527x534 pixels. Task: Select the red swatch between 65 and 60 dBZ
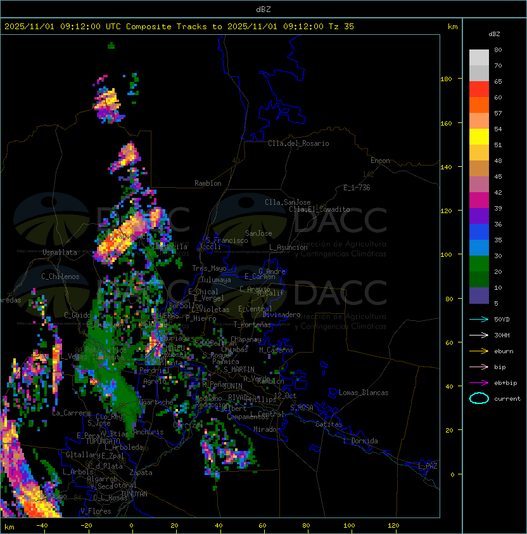479,89
